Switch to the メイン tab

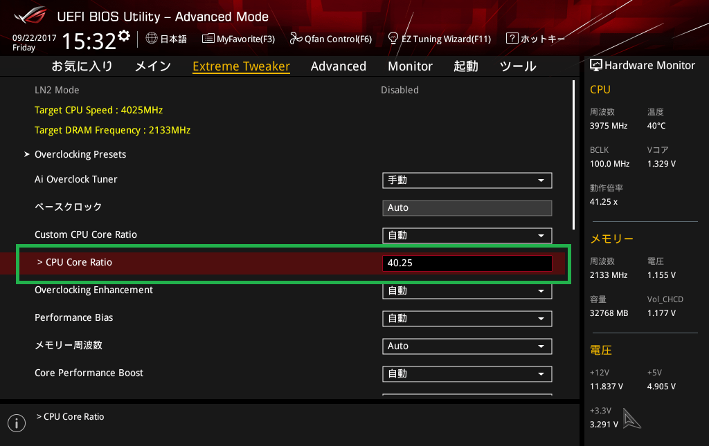tap(153, 66)
